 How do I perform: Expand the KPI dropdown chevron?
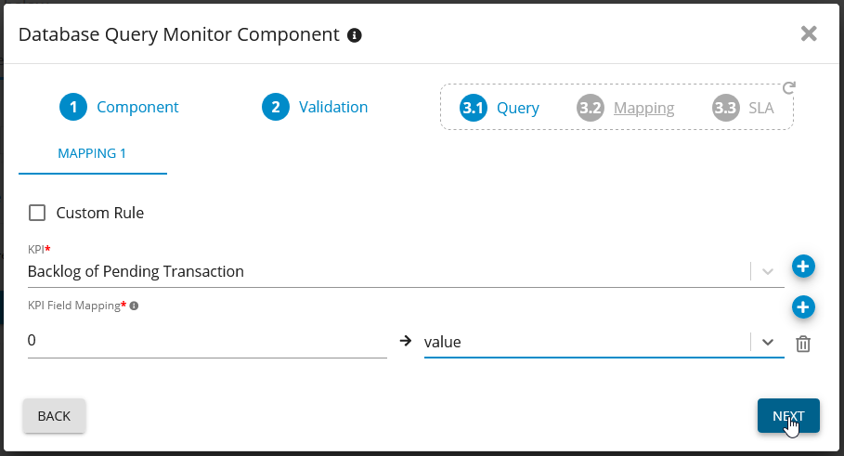click(x=767, y=271)
